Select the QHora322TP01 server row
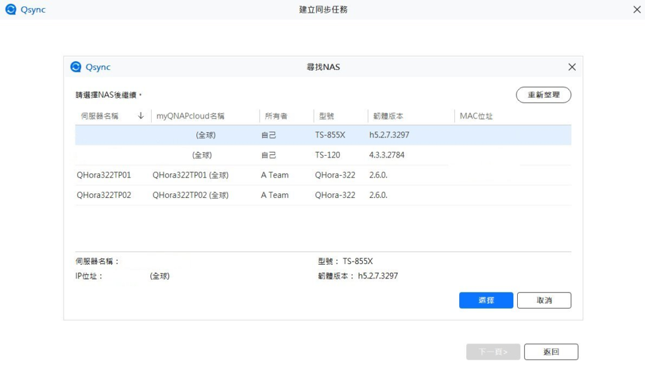645x373 pixels. point(322,175)
